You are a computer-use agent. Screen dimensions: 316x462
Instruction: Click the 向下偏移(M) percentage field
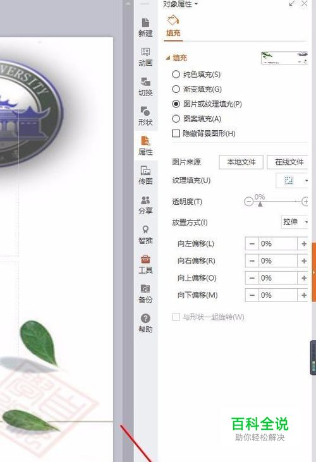(278, 295)
